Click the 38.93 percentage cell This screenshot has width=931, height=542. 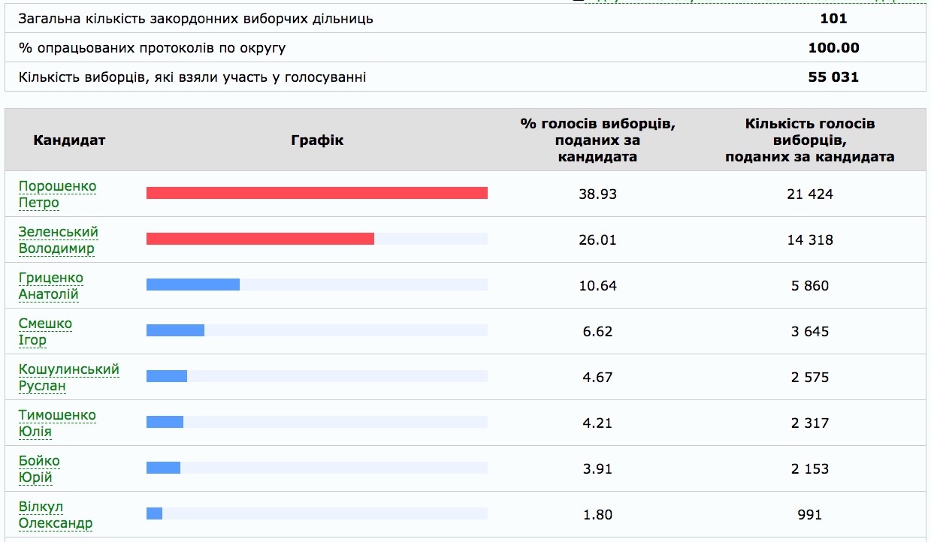coord(597,194)
